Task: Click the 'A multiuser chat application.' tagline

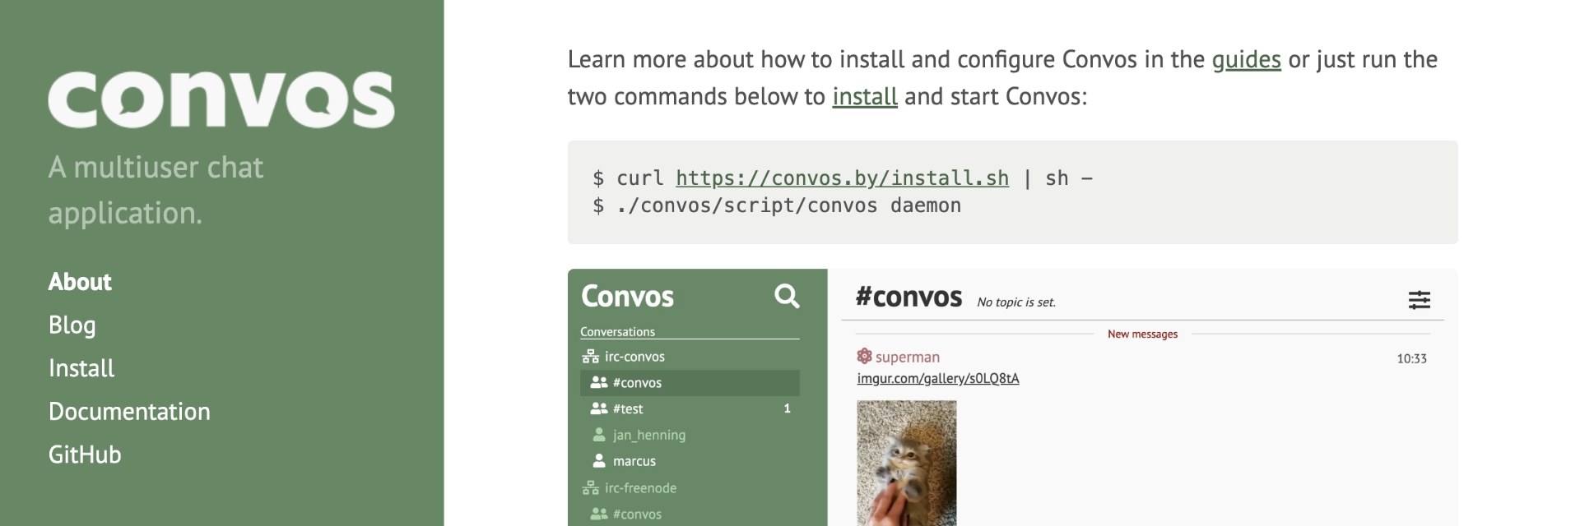Action: click(x=156, y=190)
